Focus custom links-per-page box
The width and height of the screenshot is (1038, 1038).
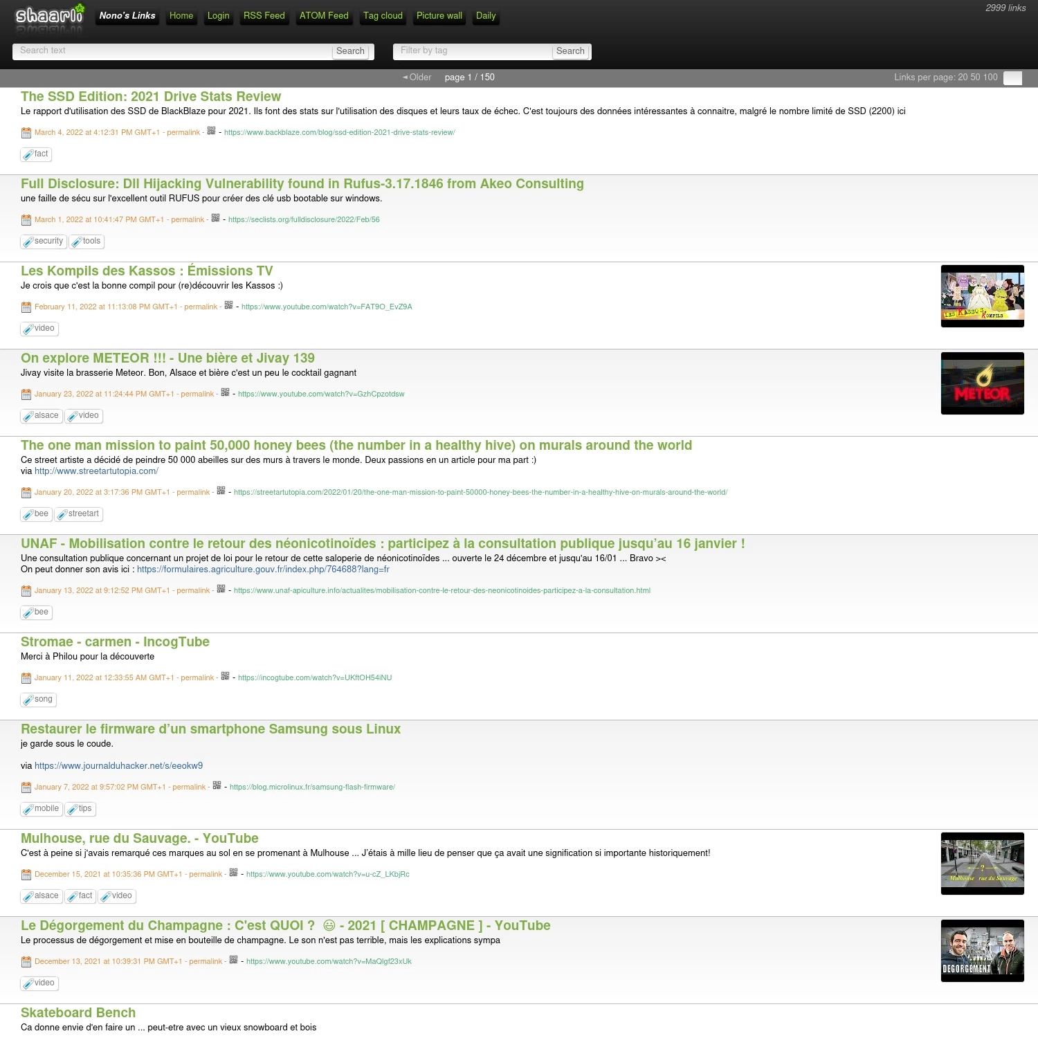pyautogui.click(x=1012, y=78)
